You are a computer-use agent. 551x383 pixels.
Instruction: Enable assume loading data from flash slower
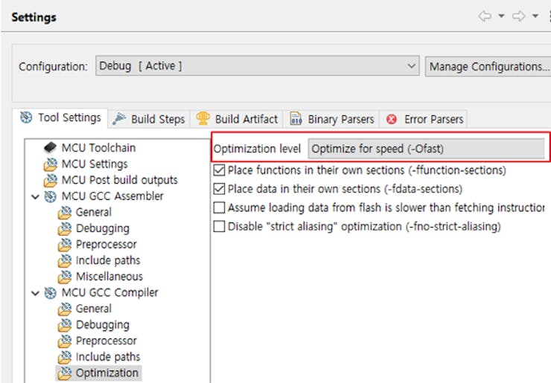click(x=219, y=207)
